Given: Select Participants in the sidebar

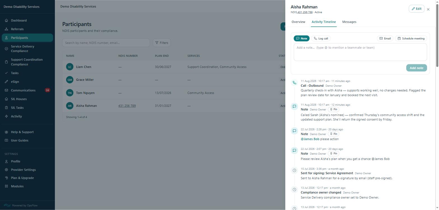Looking at the screenshot, I should pyautogui.click(x=27, y=38).
